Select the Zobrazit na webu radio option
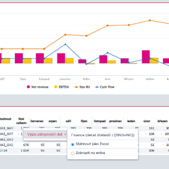The width and height of the screenshot is (169, 169). pos(73,153)
